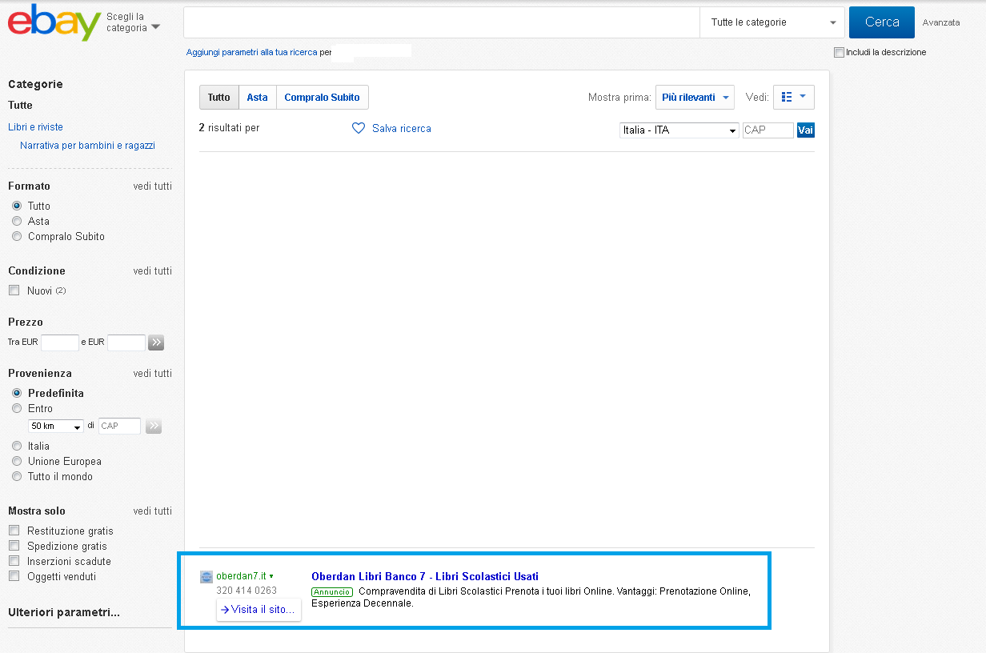Open Italia - ITA country dropdown

pyautogui.click(x=679, y=130)
